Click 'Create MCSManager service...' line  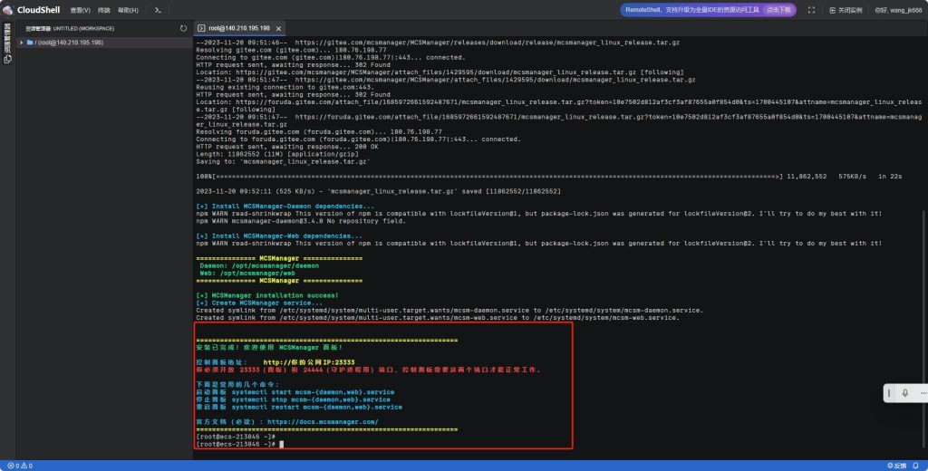259,303
